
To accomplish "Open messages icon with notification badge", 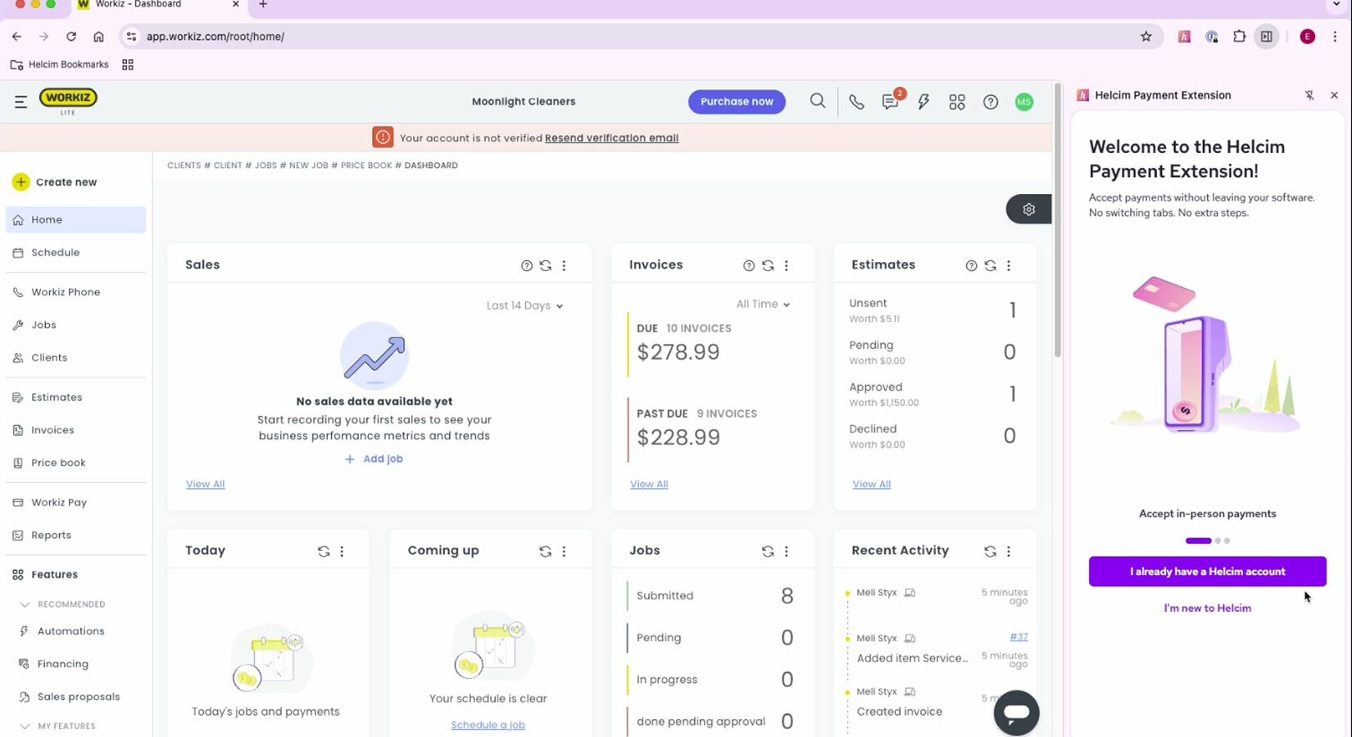I will click(x=890, y=102).
